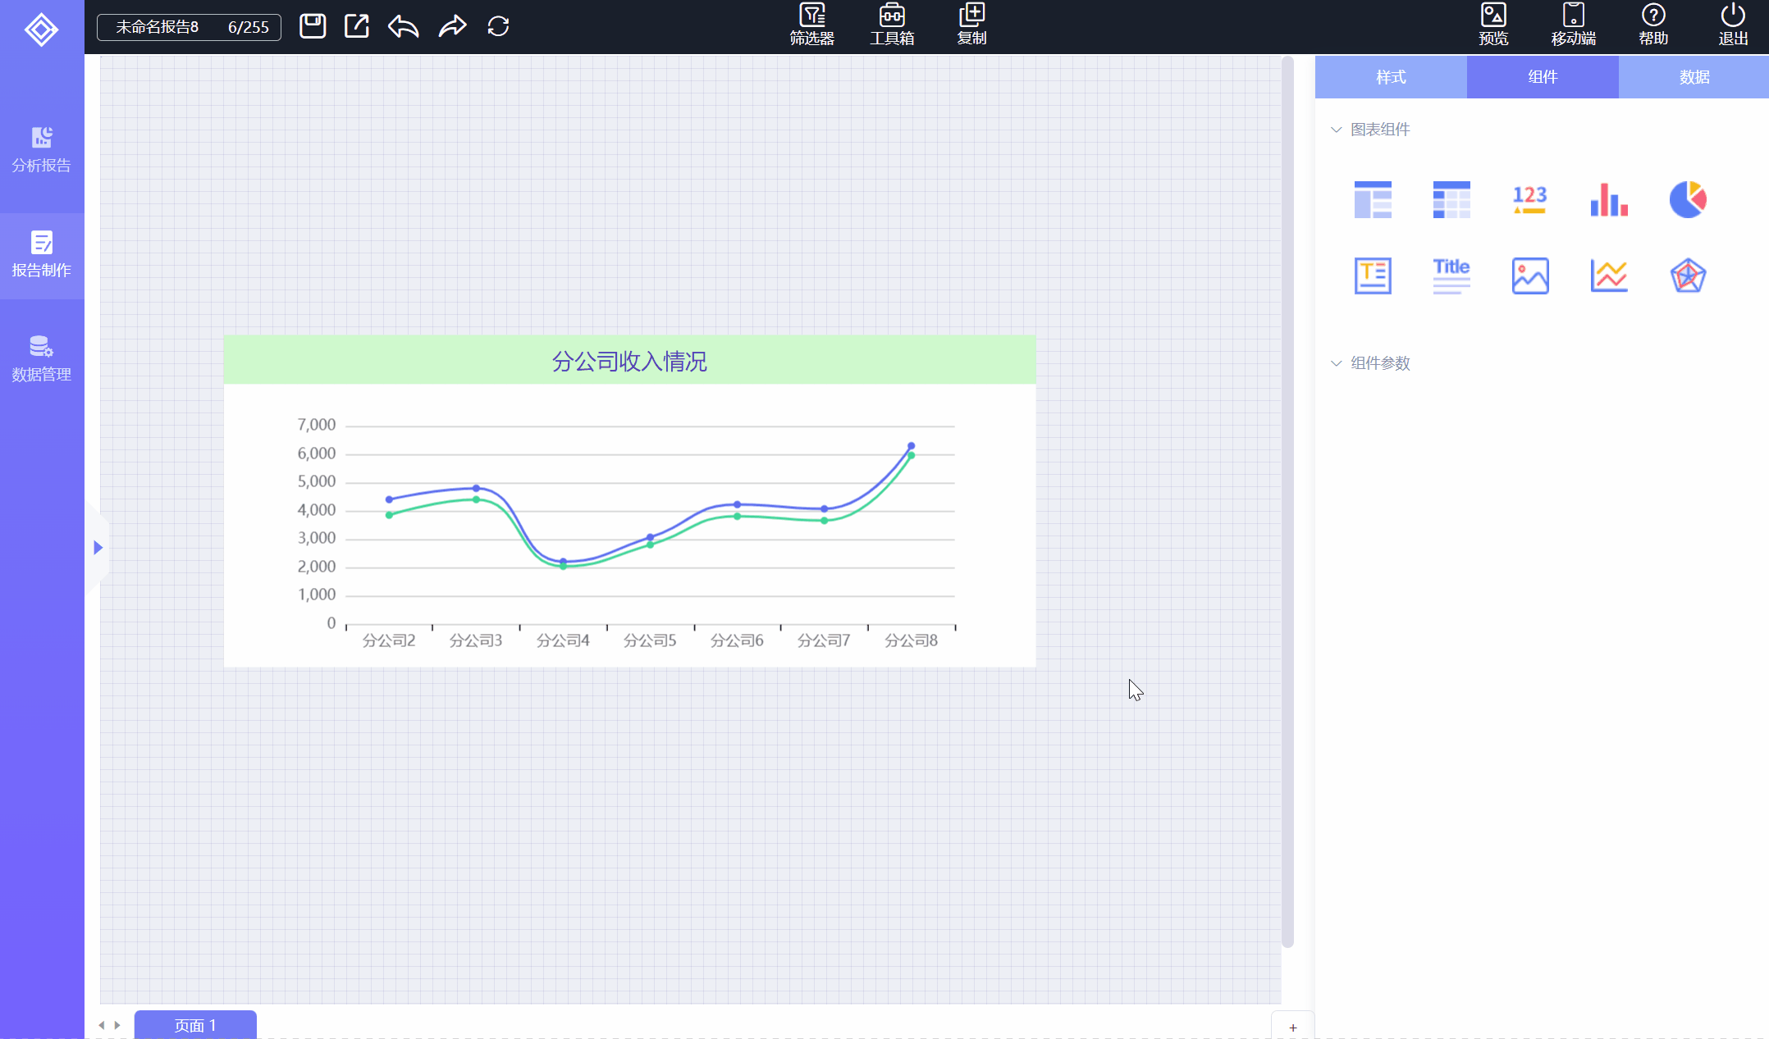This screenshot has width=1769, height=1039.
Task: Click the export/share report icon
Action: [357, 26]
